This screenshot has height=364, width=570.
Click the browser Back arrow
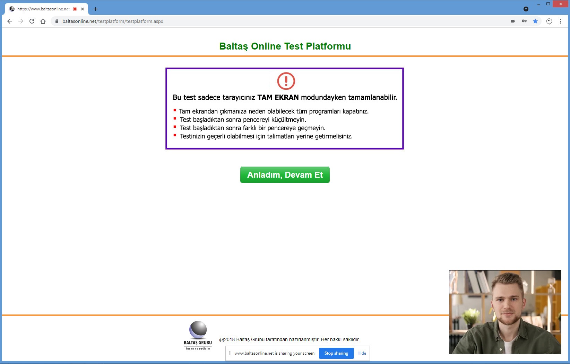click(x=10, y=21)
